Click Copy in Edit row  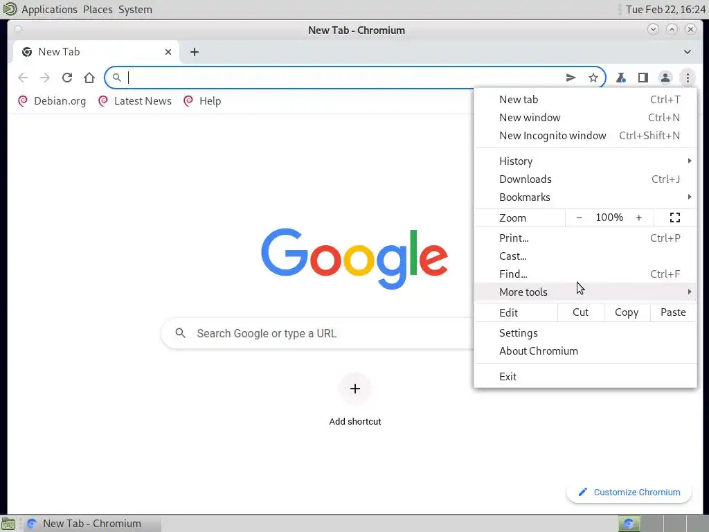coord(627,312)
